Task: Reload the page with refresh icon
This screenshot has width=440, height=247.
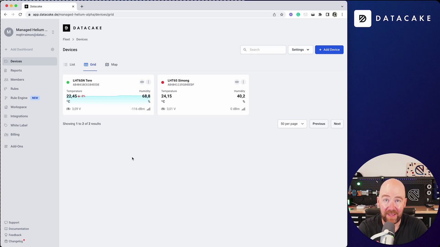Action: tap(20, 14)
